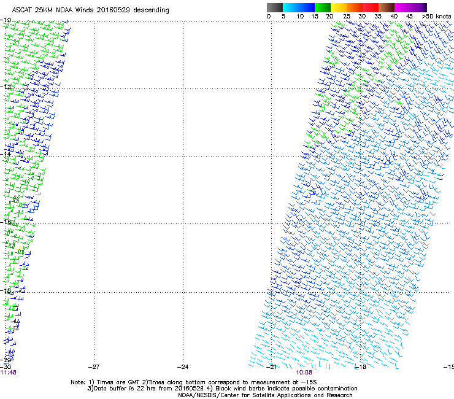Select the yellow 20-25 knots legend segment
The width and height of the screenshot is (454, 399).
(338, 7)
